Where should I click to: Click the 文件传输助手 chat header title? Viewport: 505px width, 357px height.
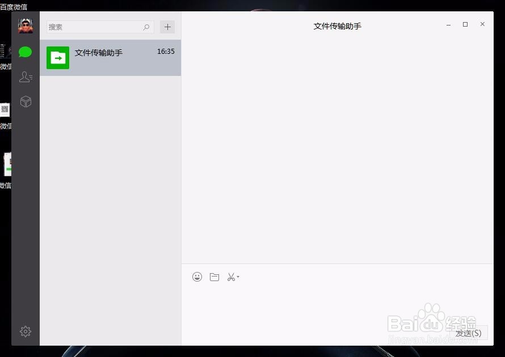pos(337,25)
